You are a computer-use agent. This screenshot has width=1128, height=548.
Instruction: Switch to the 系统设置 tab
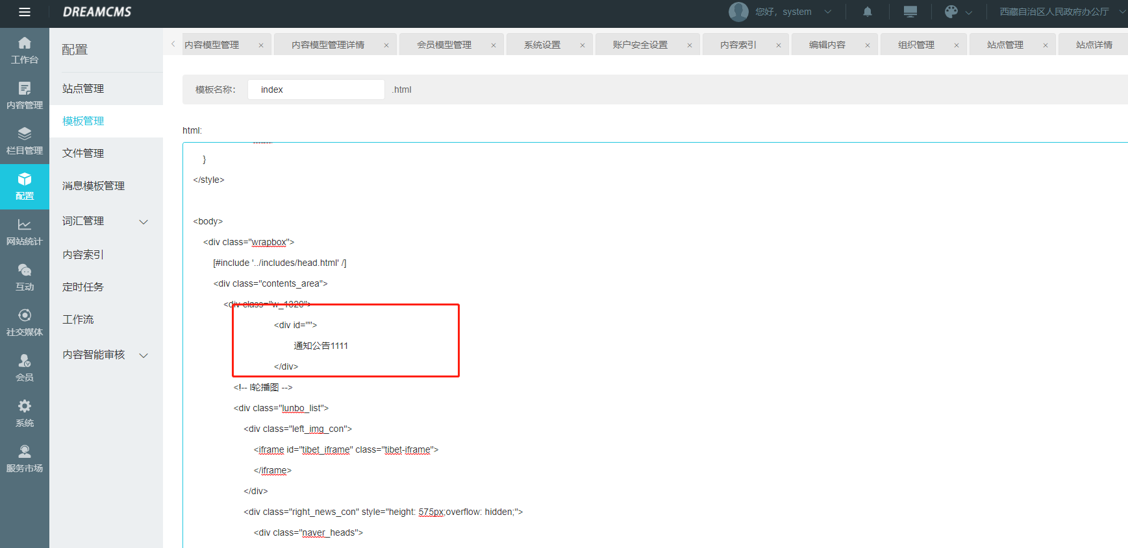(x=542, y=45)
